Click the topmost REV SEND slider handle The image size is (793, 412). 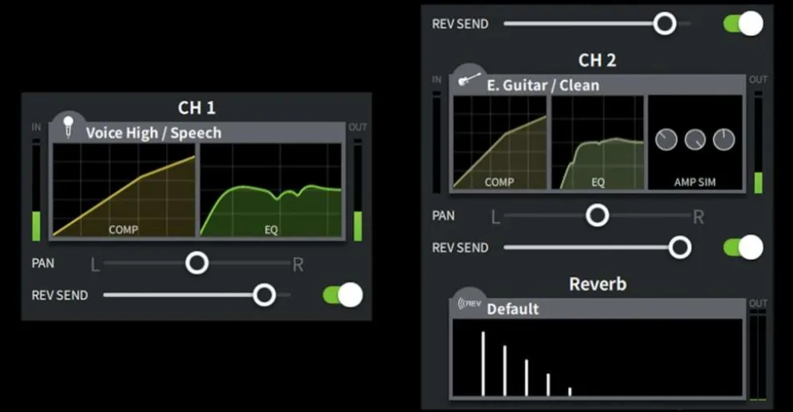tap(665, 23)
